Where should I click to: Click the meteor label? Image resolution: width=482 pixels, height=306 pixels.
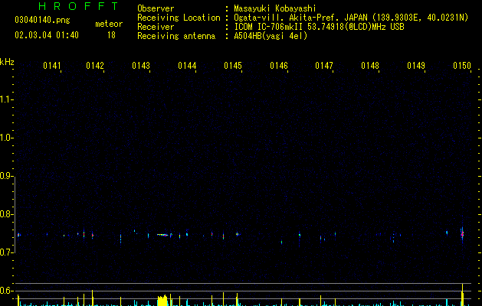109,24
